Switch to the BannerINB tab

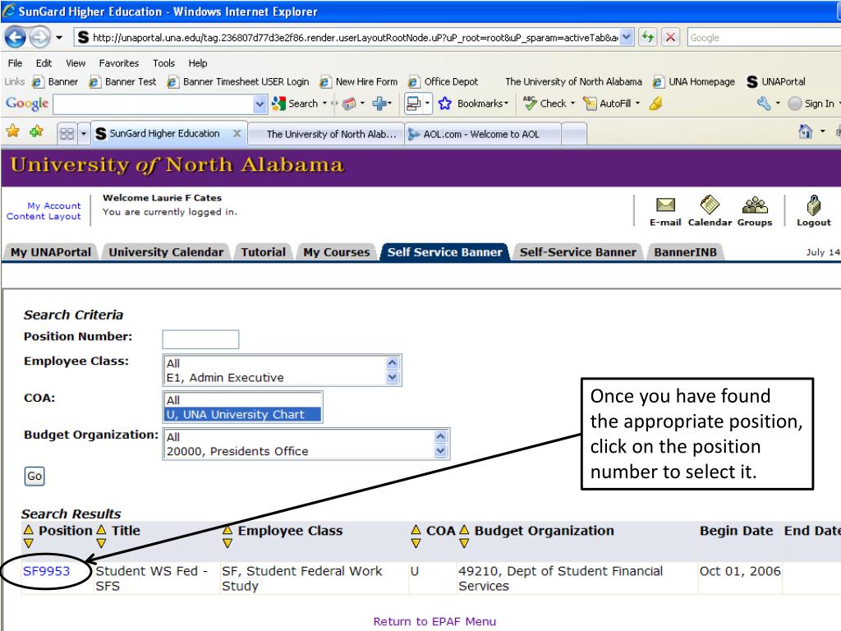tap(685, 252)
